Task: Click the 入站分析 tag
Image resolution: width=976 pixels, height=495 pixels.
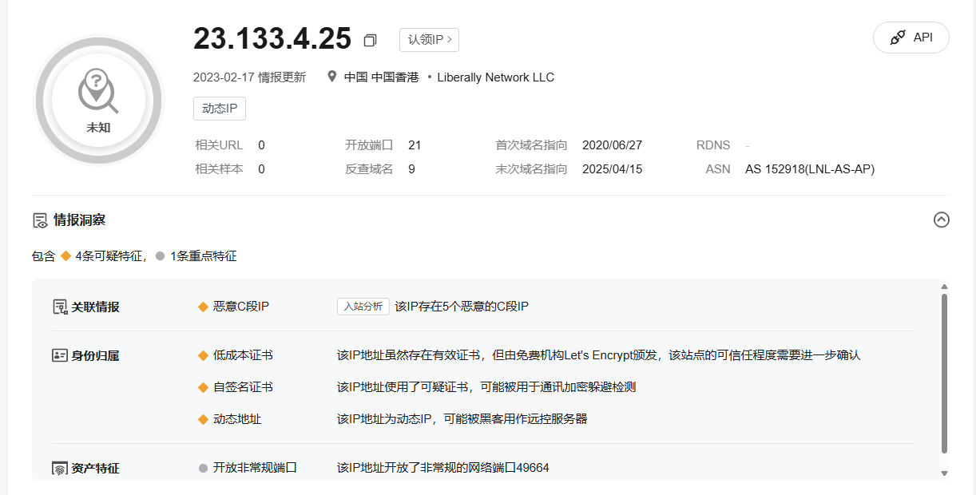Action: [363, 307]
